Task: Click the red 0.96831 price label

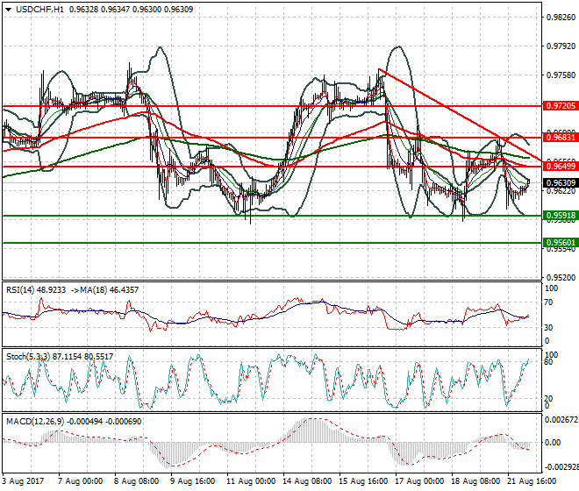Action: pos(560,138)
